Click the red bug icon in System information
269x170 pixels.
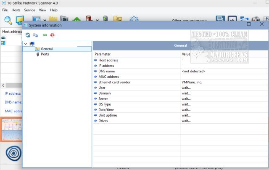(x=52, y=35)
